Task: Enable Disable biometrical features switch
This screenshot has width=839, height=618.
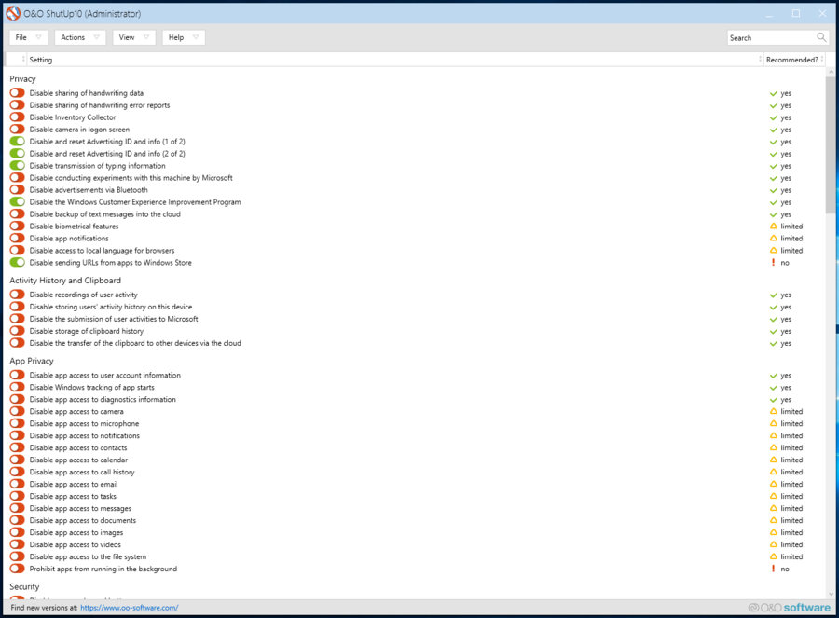Action: point(17,226)
